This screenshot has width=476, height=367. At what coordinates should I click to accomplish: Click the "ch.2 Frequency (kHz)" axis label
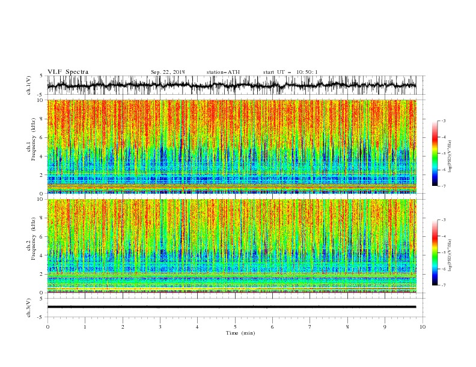tap(31, 238)
